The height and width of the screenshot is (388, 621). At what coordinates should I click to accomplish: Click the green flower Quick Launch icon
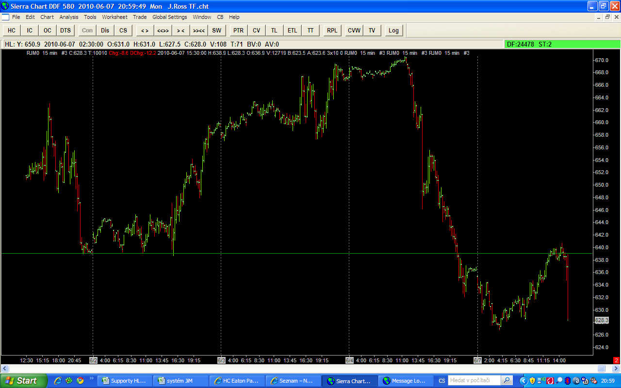[x=69, y=381]
